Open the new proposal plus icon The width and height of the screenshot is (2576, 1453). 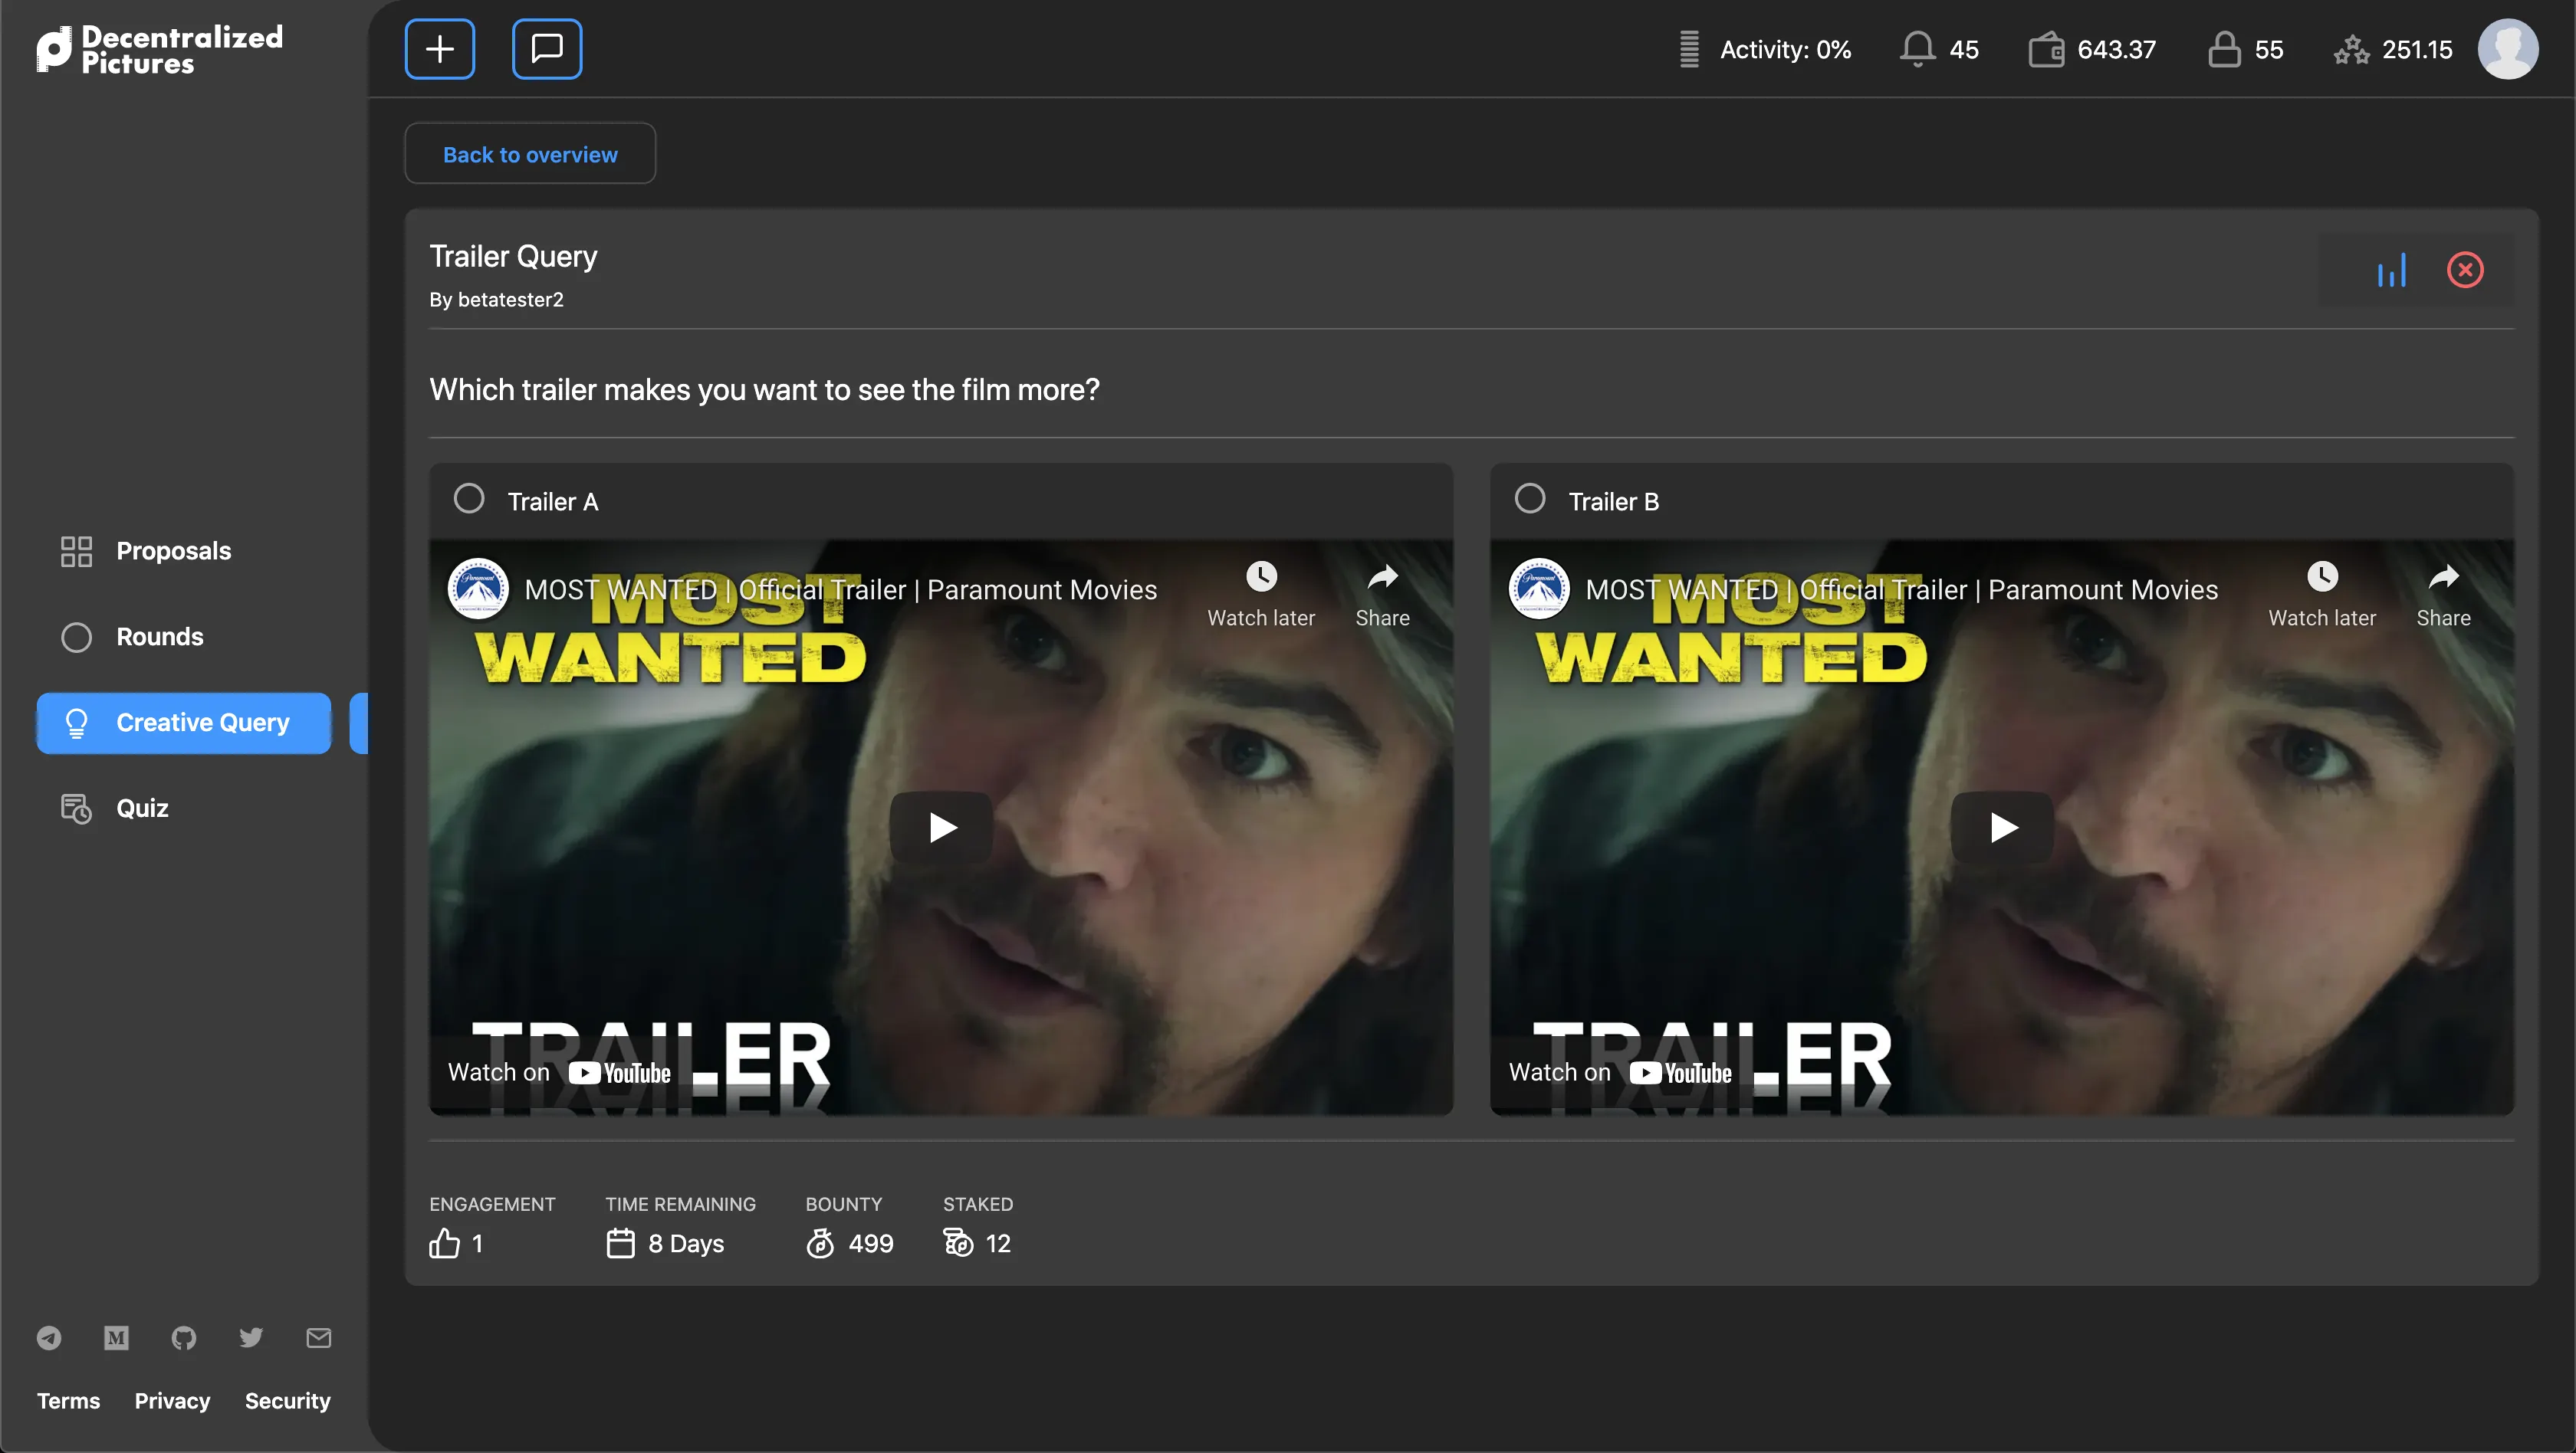(x=439, y=48)
